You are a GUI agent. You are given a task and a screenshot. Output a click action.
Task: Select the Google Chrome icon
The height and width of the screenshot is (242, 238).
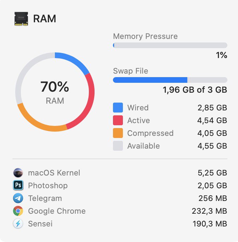[18, 211]
